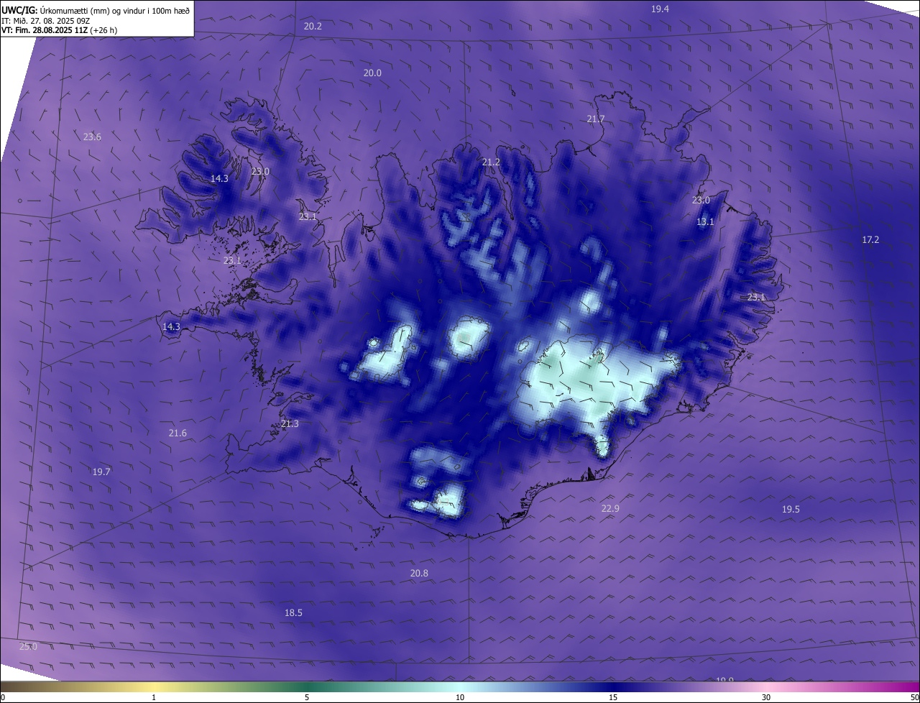The width and height of the screenshot is (920, 703).
Task: Click the 1 tick on the color scale
Action: coord(154,697)
